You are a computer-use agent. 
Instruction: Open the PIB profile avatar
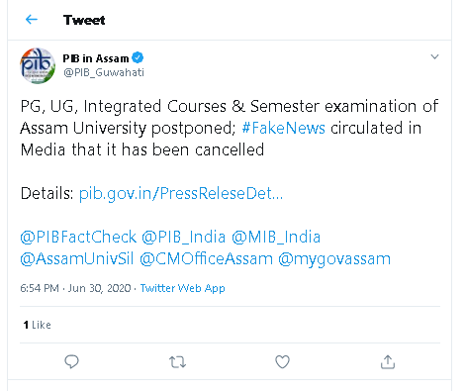coord(38,65)
